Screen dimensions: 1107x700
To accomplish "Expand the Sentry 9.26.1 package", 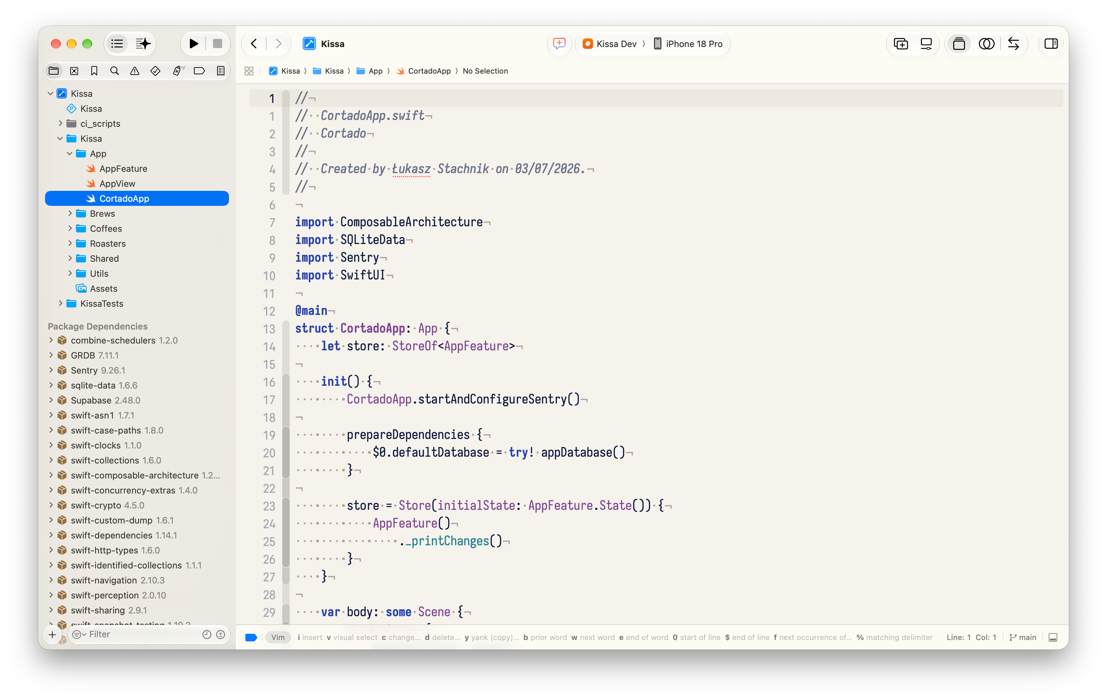I will [x=50, y=370].
